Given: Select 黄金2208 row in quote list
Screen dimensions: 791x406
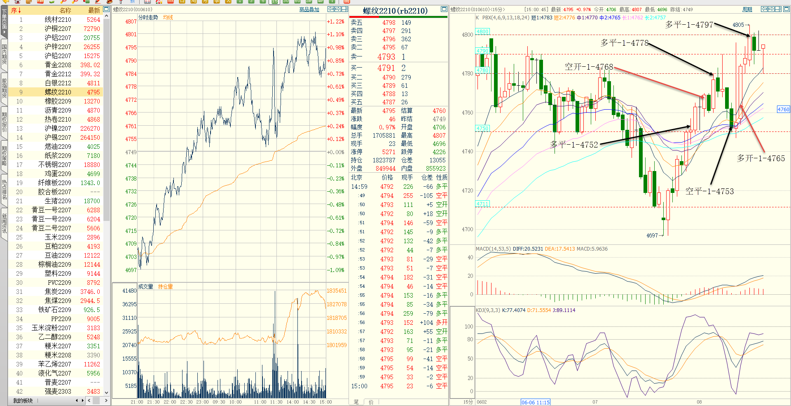Looking at the screenshot, I should 55,65.
